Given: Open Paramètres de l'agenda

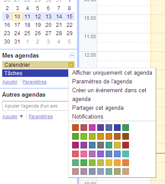Looking at the screenshot, I should tap(102, 82).
